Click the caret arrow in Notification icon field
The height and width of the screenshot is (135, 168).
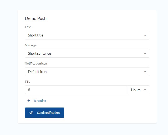[145, 72]
